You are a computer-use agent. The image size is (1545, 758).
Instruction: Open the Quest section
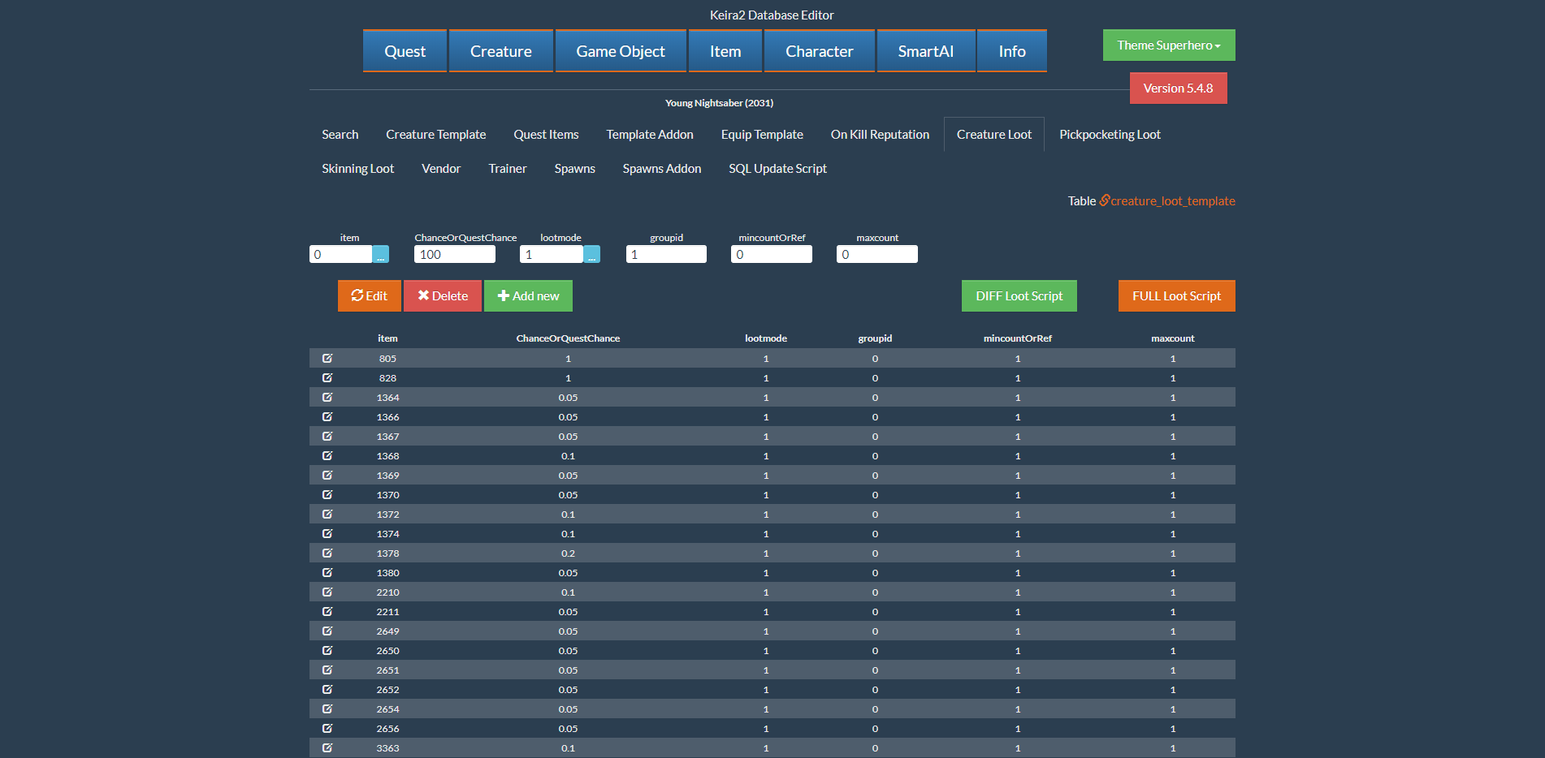pos(405,51)
